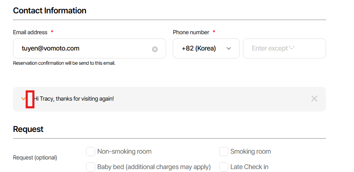The image size is (354, 172).
Task: Click the Request (optional) label
Action: (35, 158)
